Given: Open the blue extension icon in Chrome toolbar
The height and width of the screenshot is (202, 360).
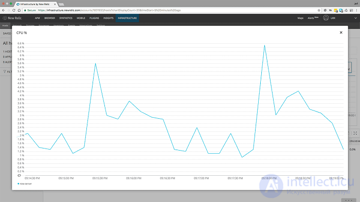Looking at the screenshot, I should pos(341,10).
